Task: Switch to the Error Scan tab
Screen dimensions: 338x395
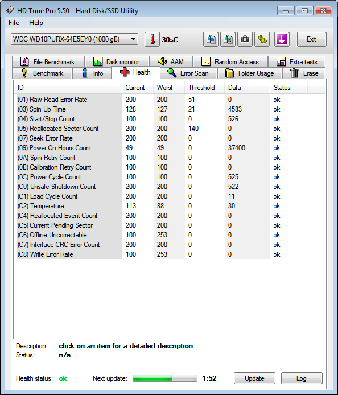Action: 188,73
